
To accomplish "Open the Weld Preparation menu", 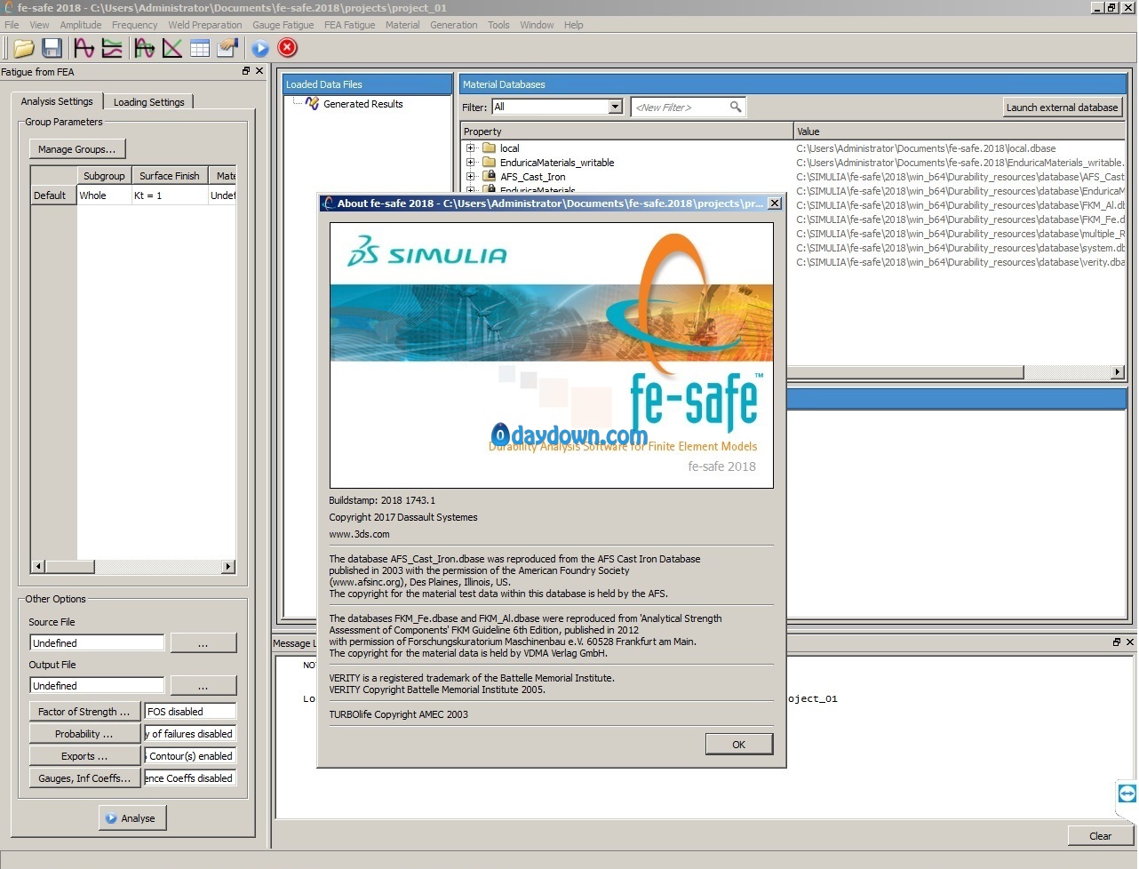I will tap(205, 25).
